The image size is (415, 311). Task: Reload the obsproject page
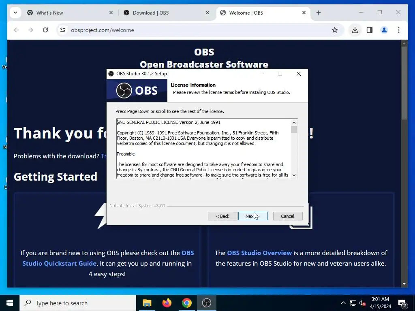pyautogui.click(x=45, y=30)
